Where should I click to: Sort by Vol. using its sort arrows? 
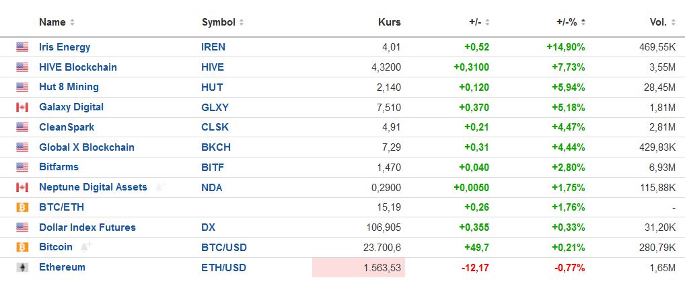[x=672, y=22]
